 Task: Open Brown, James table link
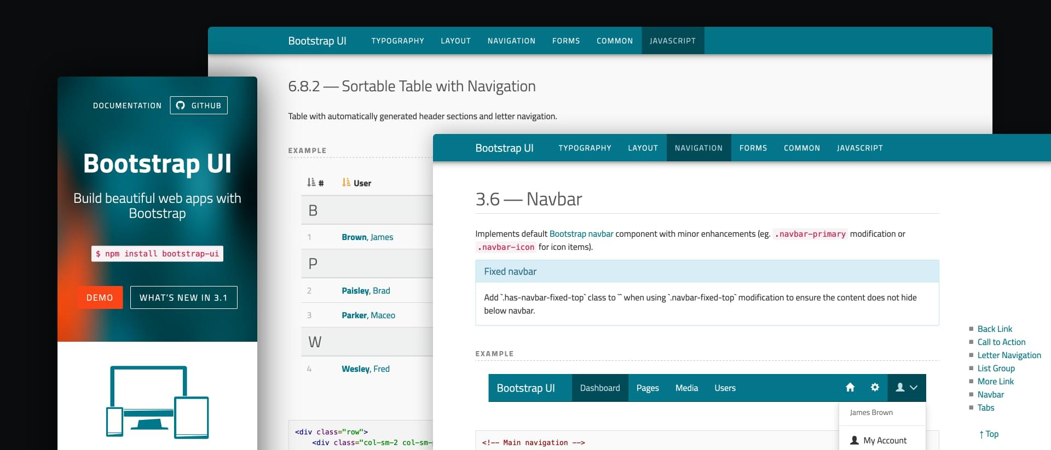pos(367,237)
